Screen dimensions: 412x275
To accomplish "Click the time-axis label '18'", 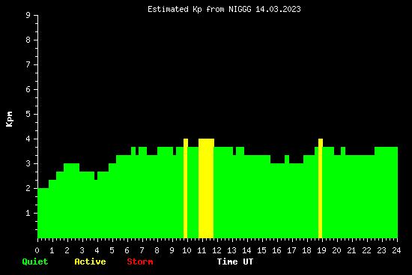I will coord(306,250).
